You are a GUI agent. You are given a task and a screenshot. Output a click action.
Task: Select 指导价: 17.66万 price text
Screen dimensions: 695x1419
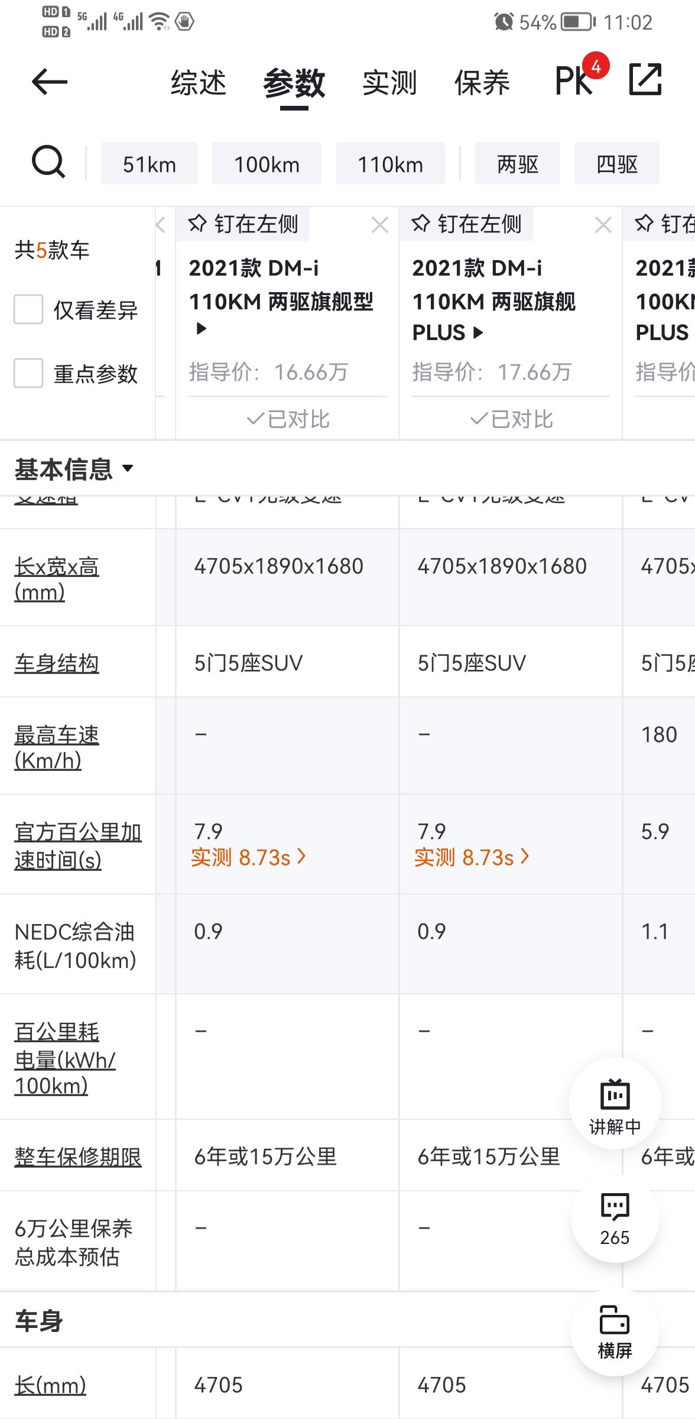pos(492,372)
